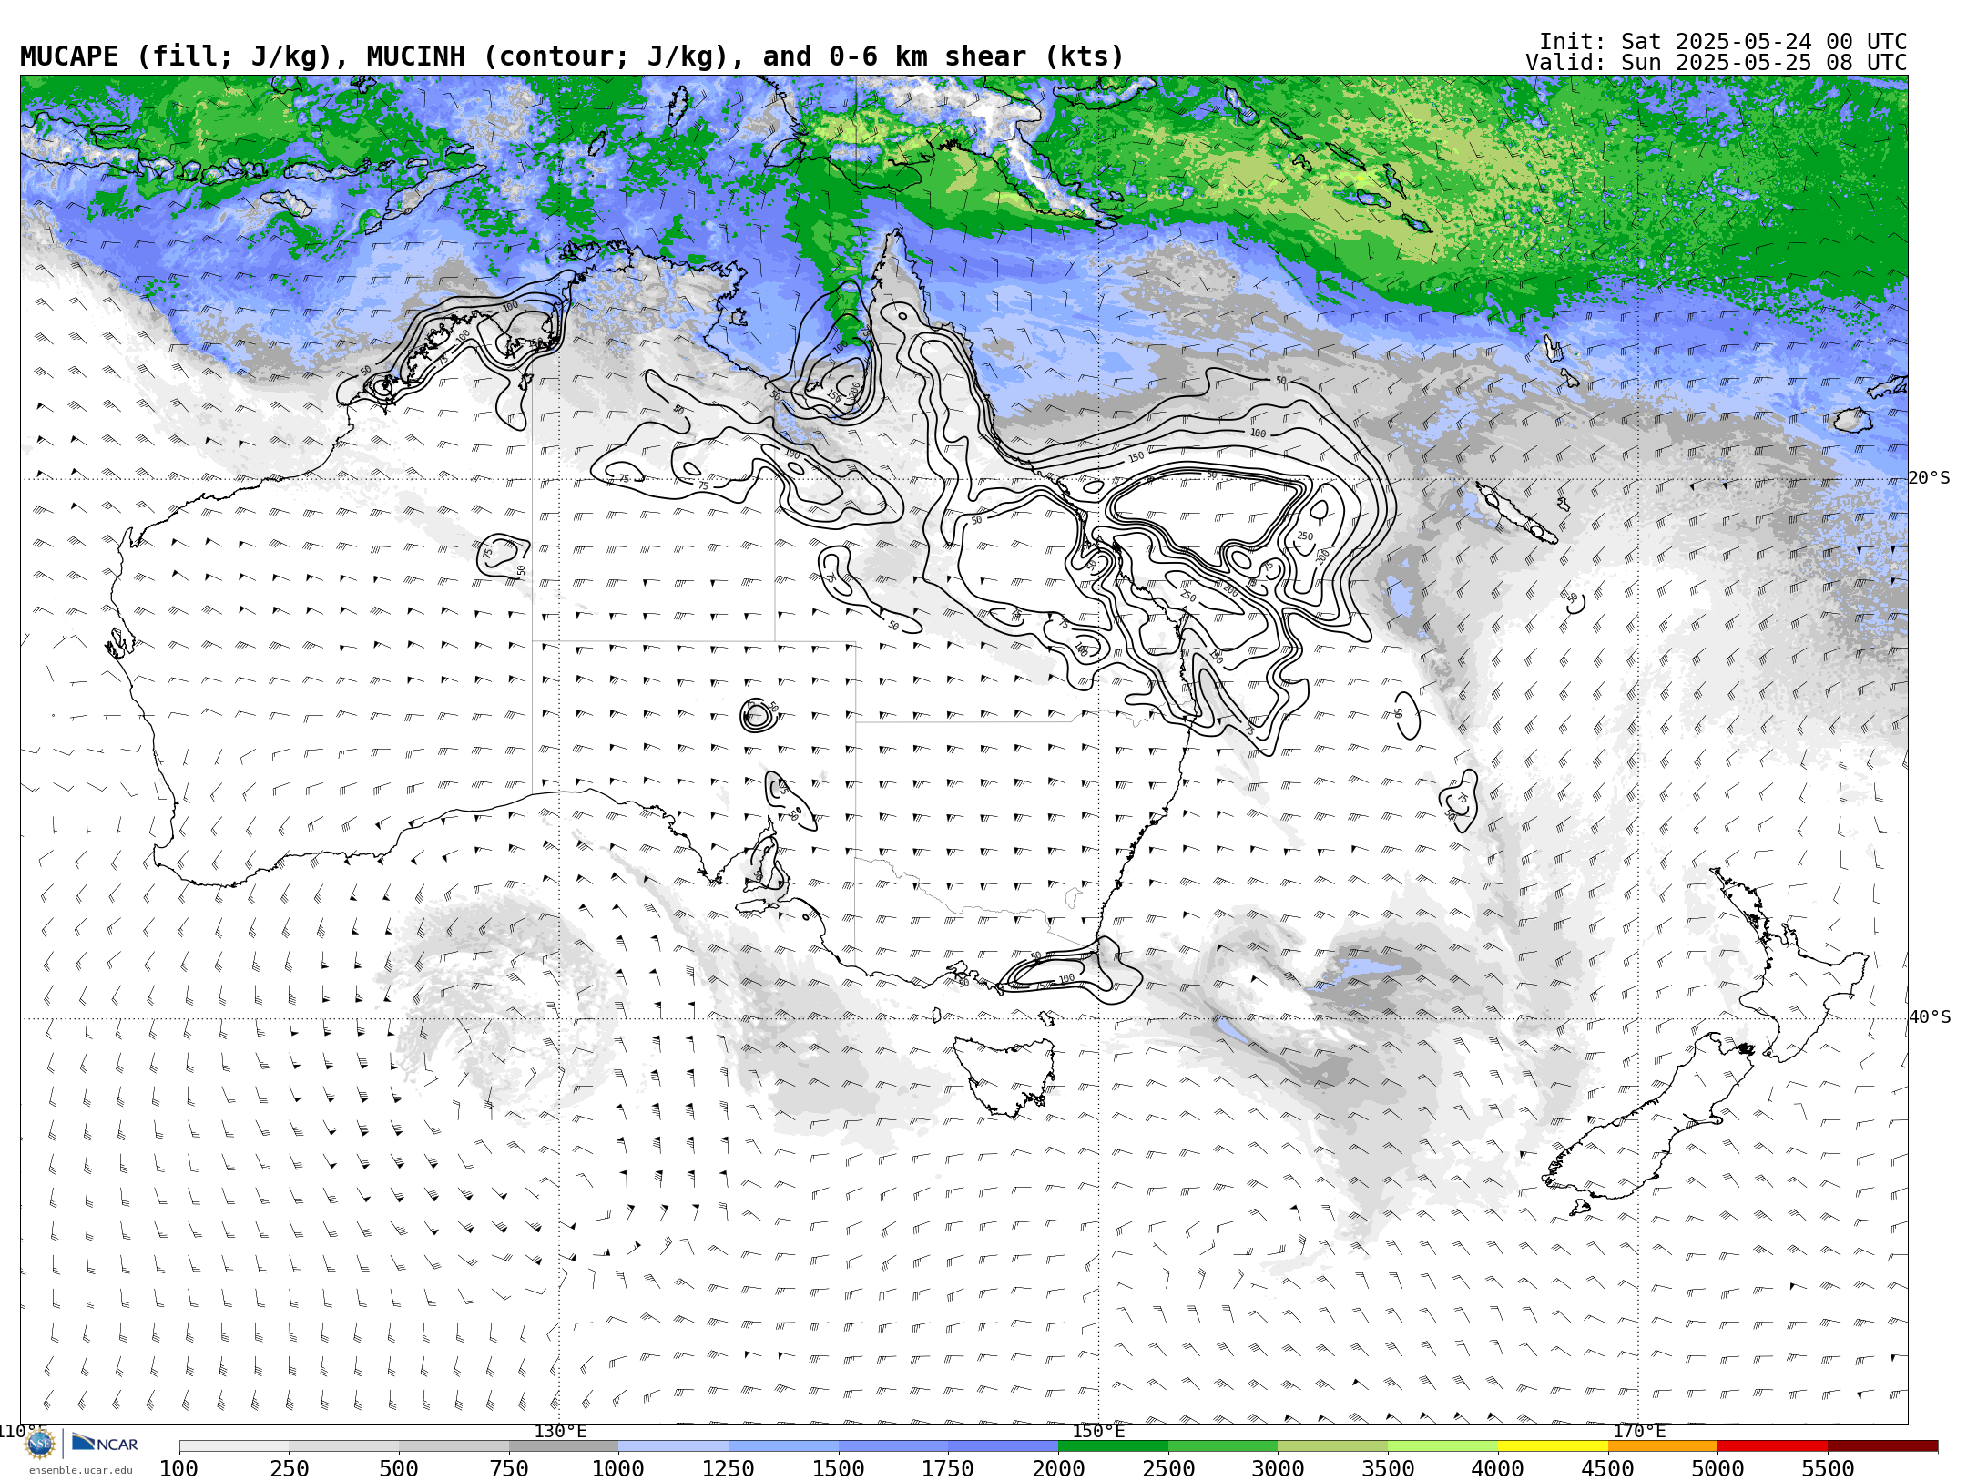Pick the darkest gray 750–1000 colorbar swatch
The width and height of the screenshot is (1967, 1481).
(x=564, y=1446)
